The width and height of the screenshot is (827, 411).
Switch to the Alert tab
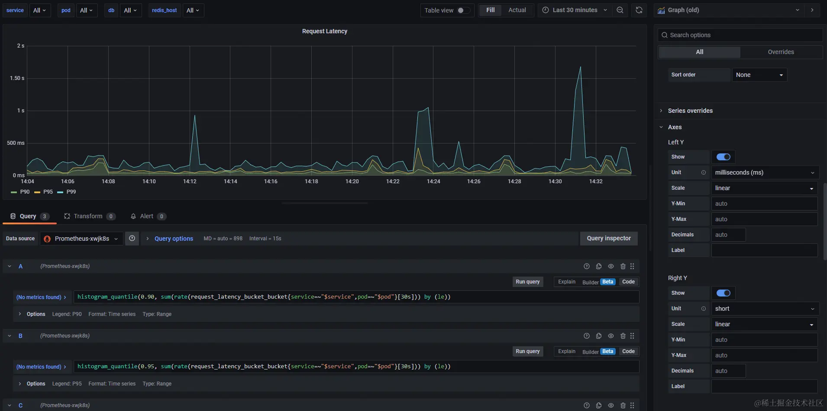point(148,216)
